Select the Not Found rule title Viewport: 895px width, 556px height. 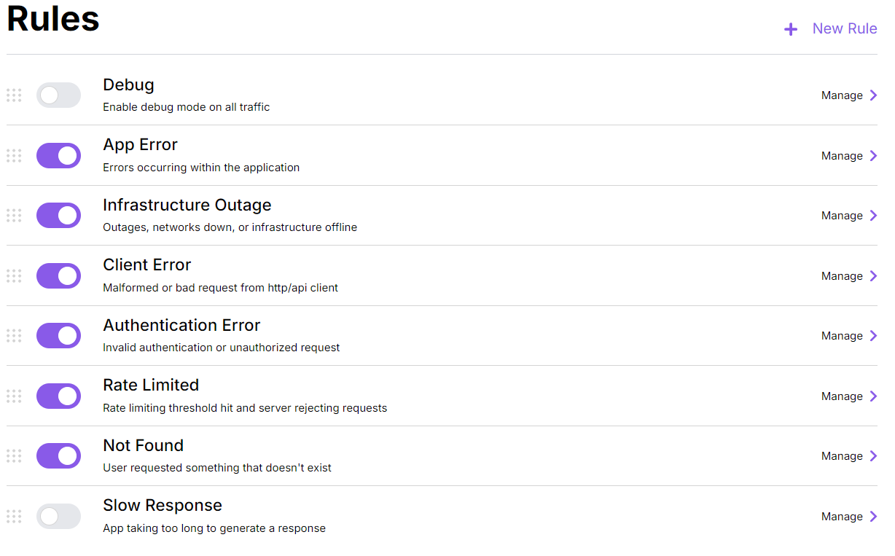[x=143, y=445]
